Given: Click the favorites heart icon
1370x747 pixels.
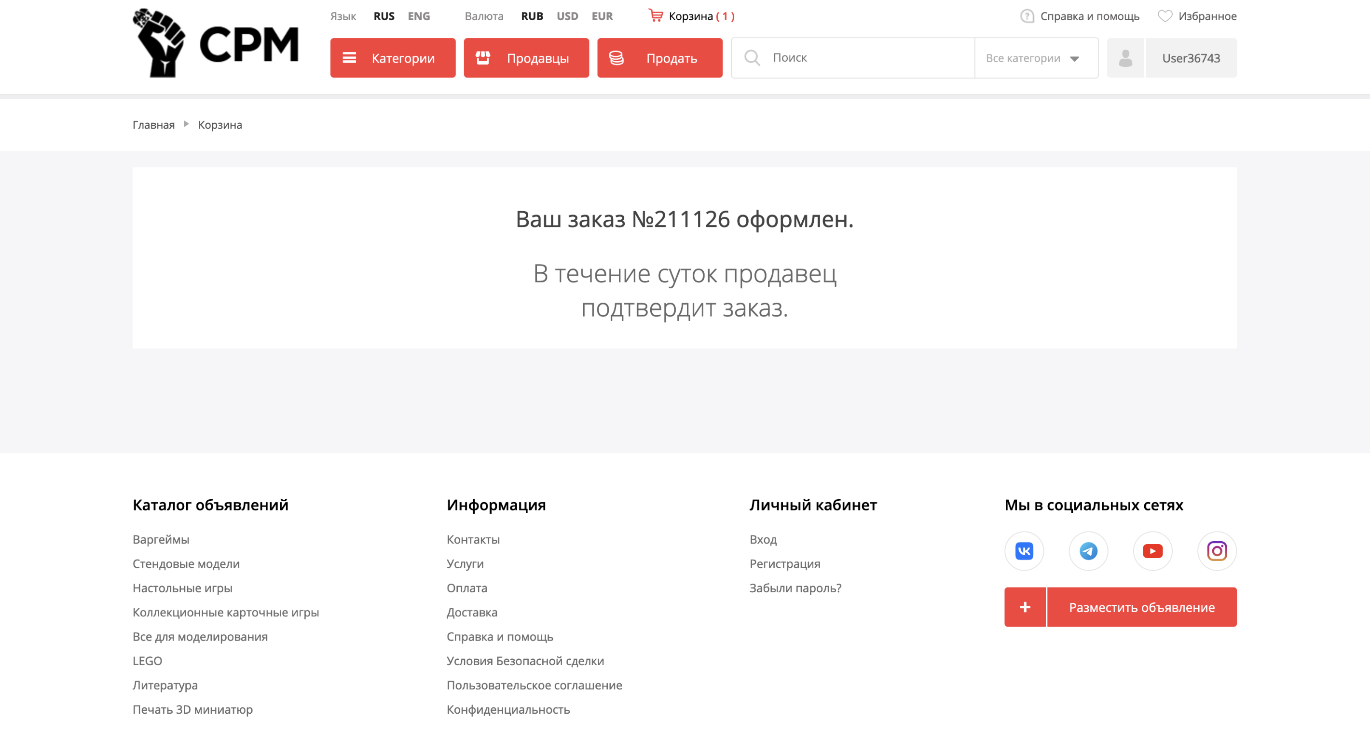Looking at the screenshot, I should 1164,16.
